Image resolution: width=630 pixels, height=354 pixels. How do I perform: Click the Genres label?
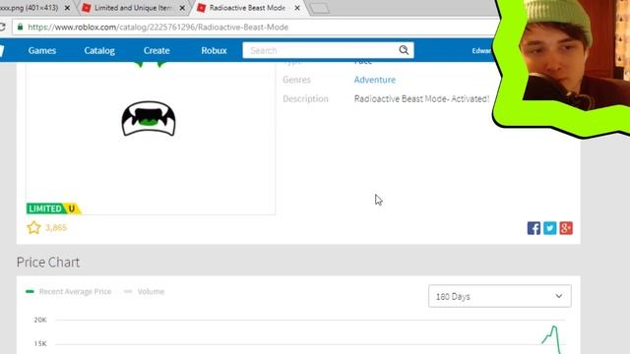click(296, 80)
